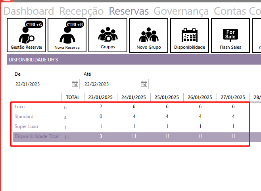
Task: Open Gestão Reservas toolbar icon
Action: pos(26,35)
